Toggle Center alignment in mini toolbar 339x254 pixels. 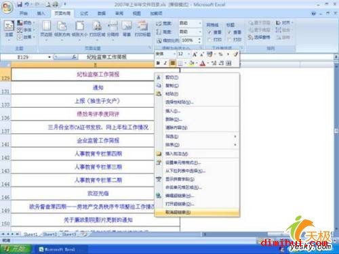pyautogui.click(x=173, y=63)
